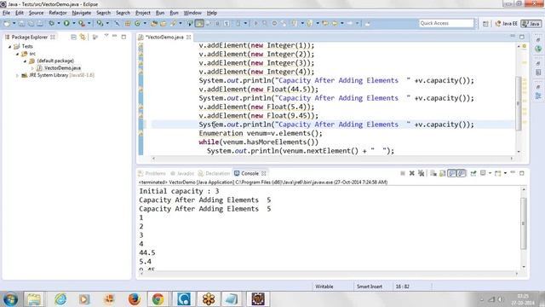Click the Pin Console icon
Screen dimensions: 545x307
(x=473, y=173)
